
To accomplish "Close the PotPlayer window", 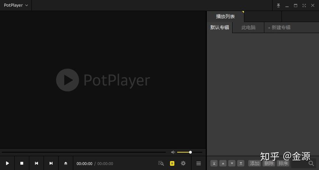I will tap(313, 5).
